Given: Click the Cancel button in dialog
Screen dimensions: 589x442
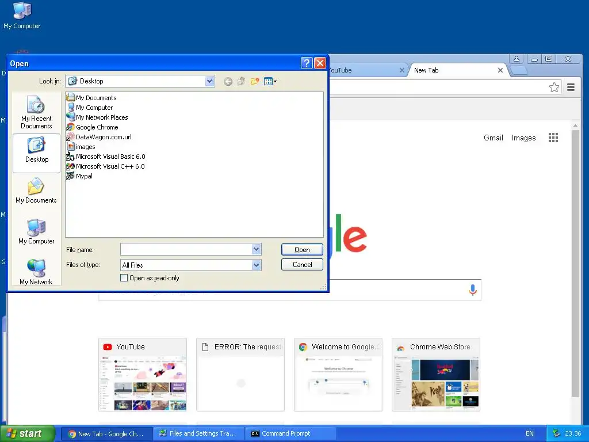Looking at the screenshot, I should tap(302, 265).
